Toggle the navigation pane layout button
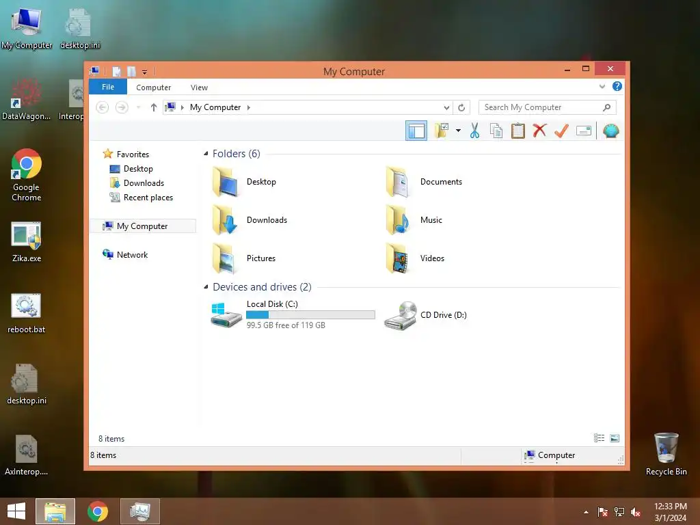700x525 pixels. [x=416, y=131]
